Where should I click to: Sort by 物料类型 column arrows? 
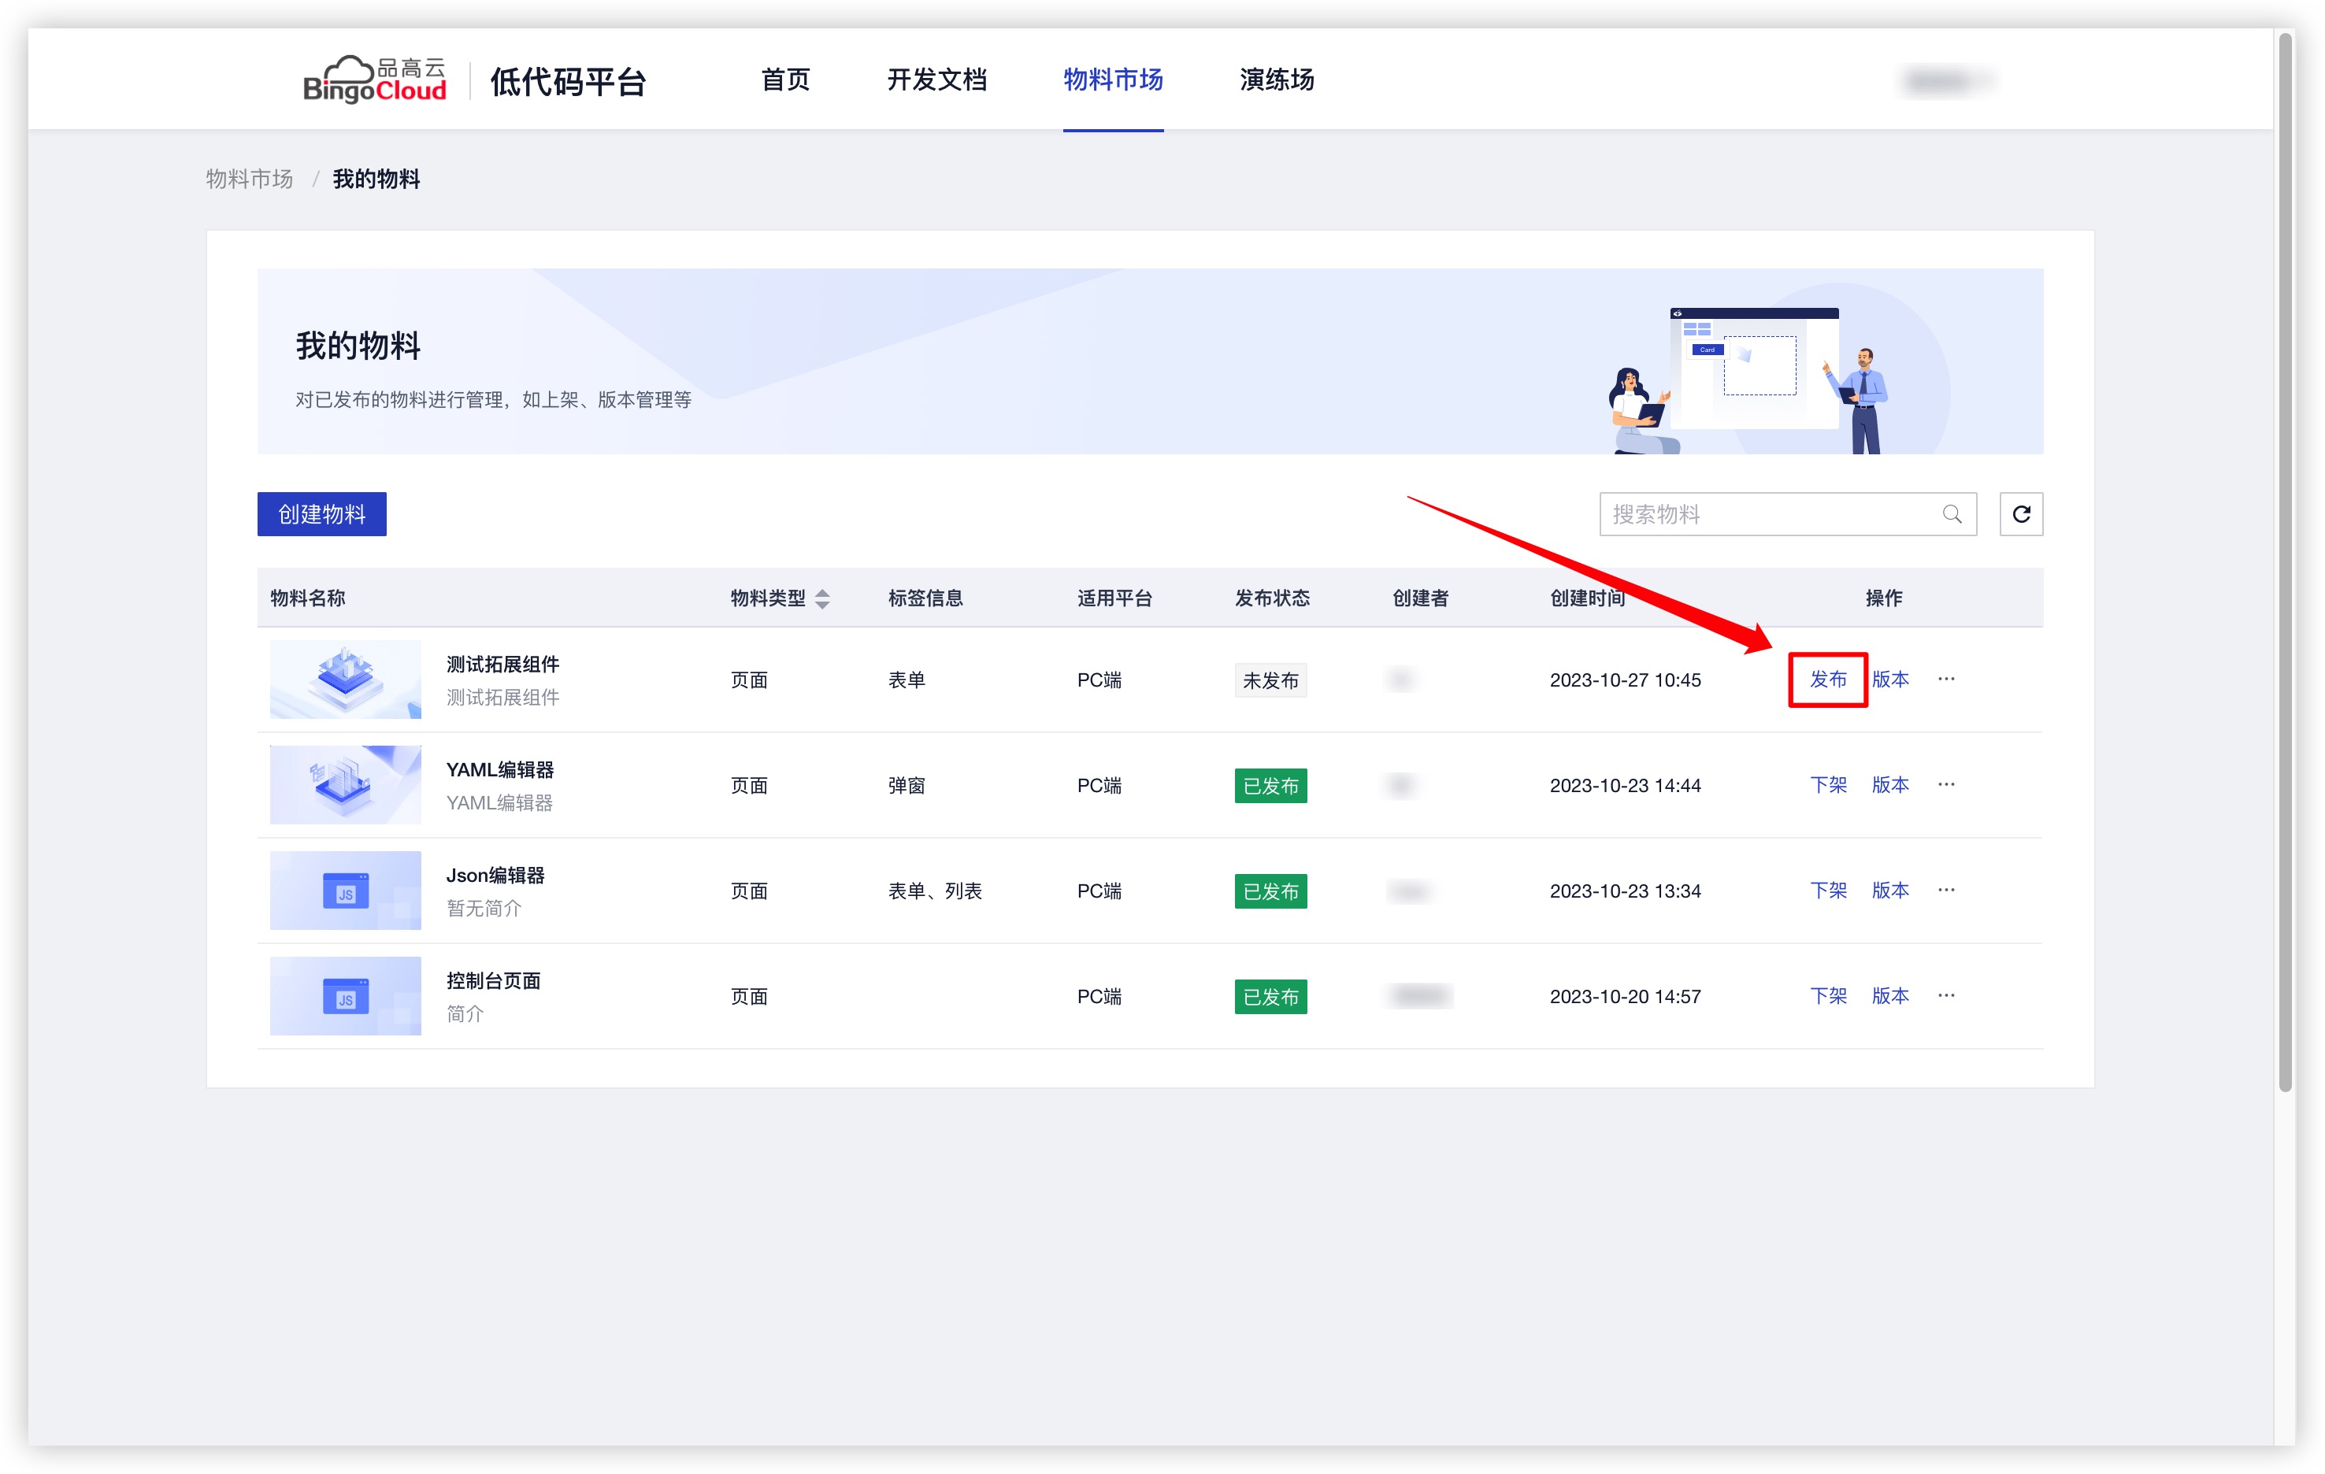point(821,598)
